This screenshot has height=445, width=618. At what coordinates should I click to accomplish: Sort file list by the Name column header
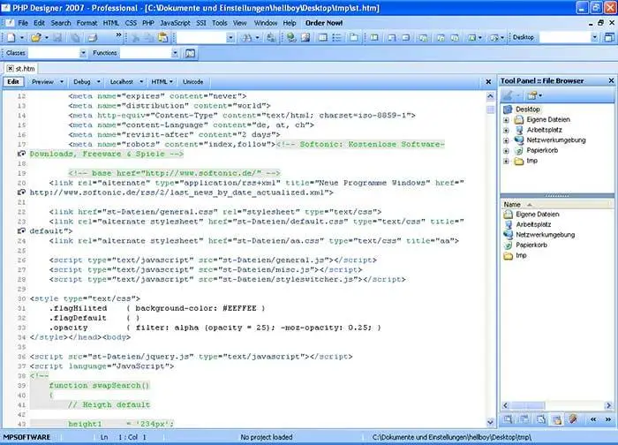pyautogui.click(x=557, y=205)
